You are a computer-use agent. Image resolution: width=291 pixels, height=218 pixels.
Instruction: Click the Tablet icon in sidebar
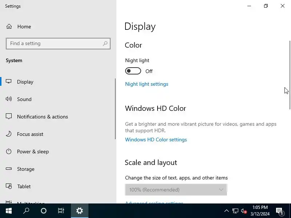tap(8, 186)
